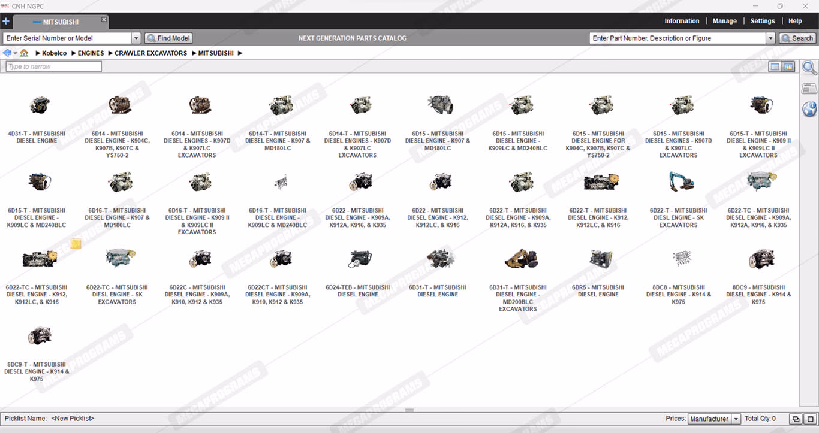
Task: Go to the home icon in breadcrumb
Action: [x=24, y=53]
